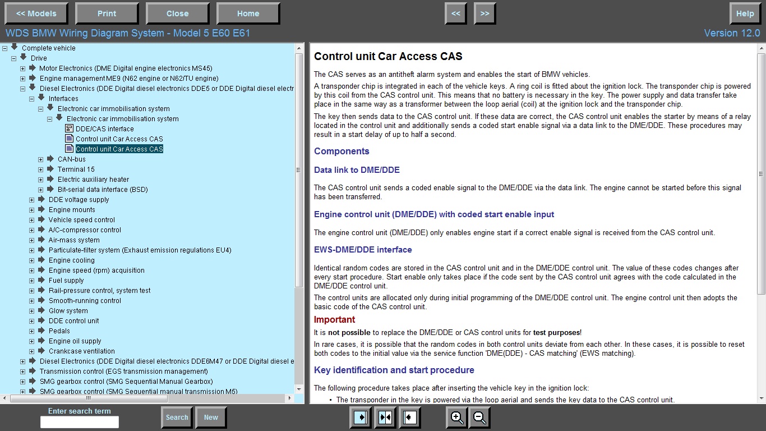Viewport: 766px width, 431px height.
Task: Collapse the Complete vehicle node
Action: click(x=5, y=48)
